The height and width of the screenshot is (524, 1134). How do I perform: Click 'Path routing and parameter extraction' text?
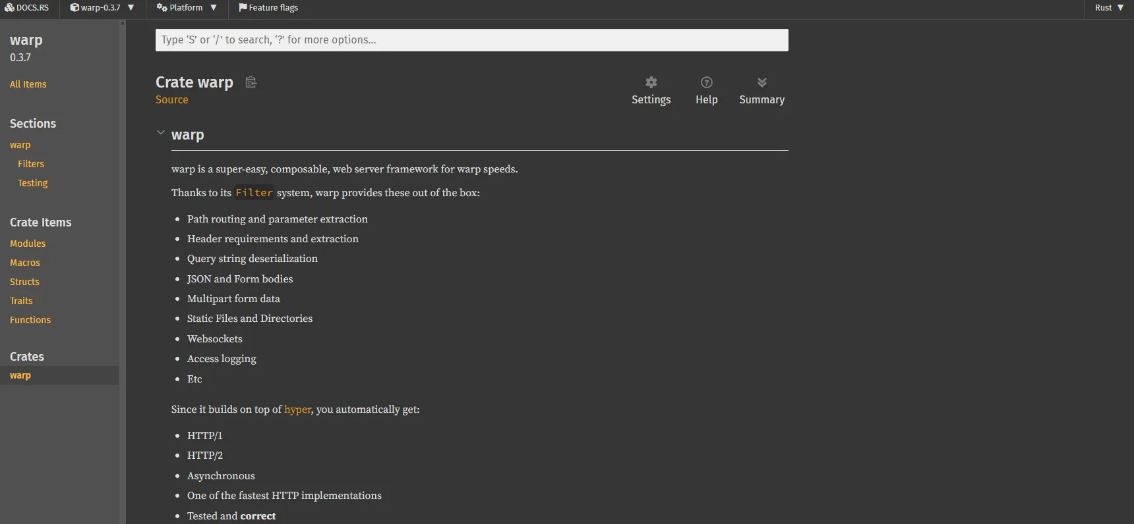[278, 219]
